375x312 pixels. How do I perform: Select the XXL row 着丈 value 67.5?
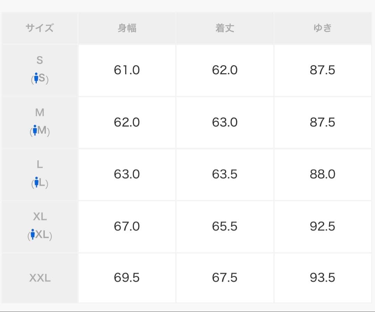pos(225,278)
